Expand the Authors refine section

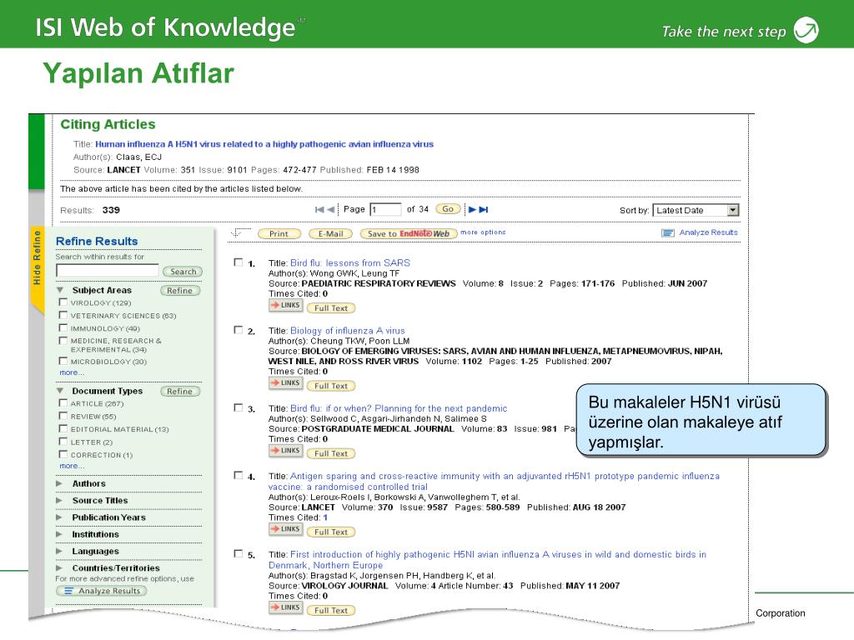pyautogui.click(x=59, y=483)
